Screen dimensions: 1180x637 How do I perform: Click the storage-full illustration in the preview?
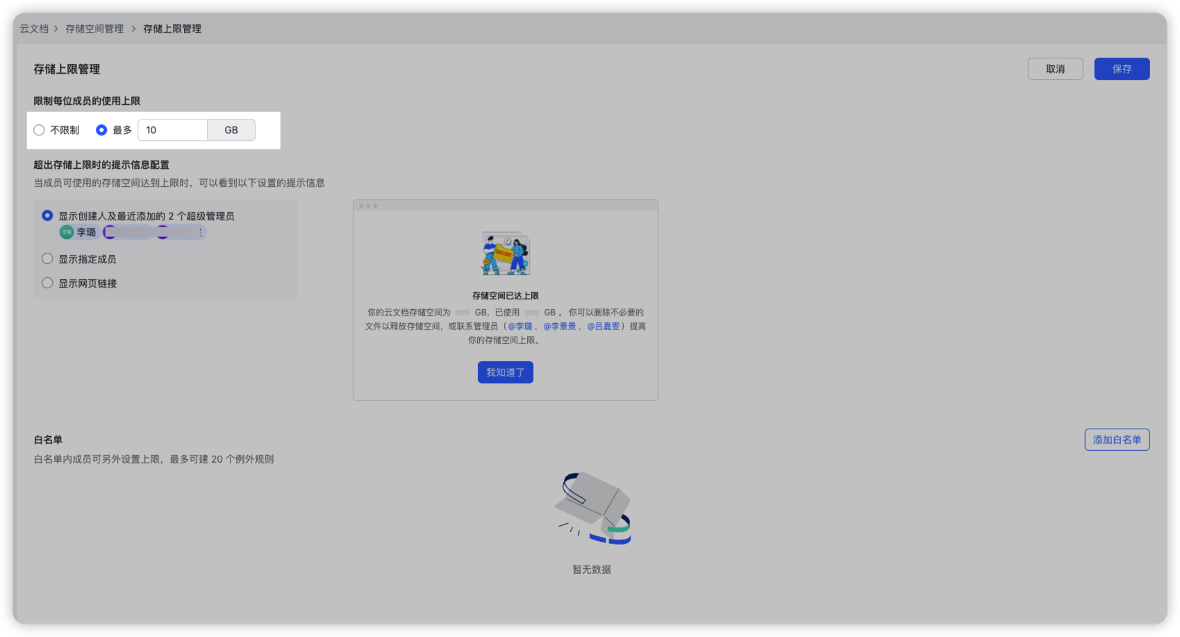506,254
